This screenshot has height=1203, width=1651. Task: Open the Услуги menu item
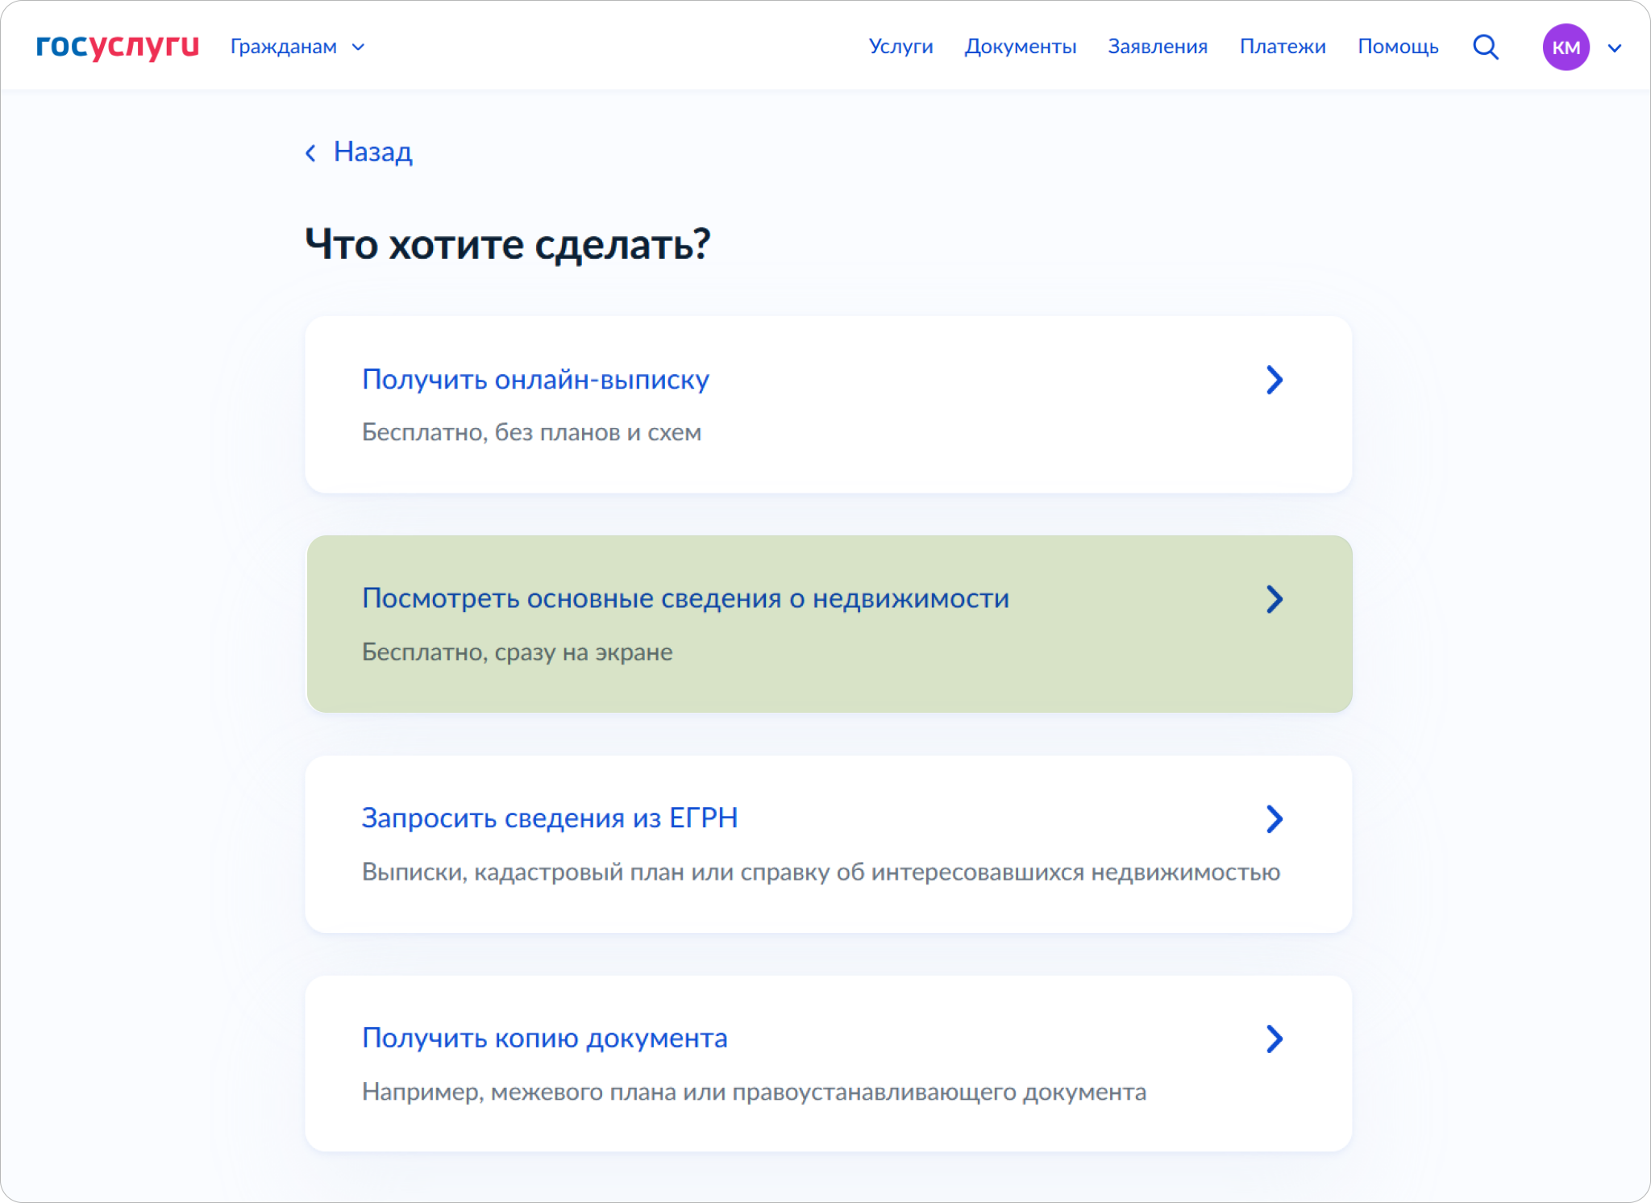[x=900, y=47]
